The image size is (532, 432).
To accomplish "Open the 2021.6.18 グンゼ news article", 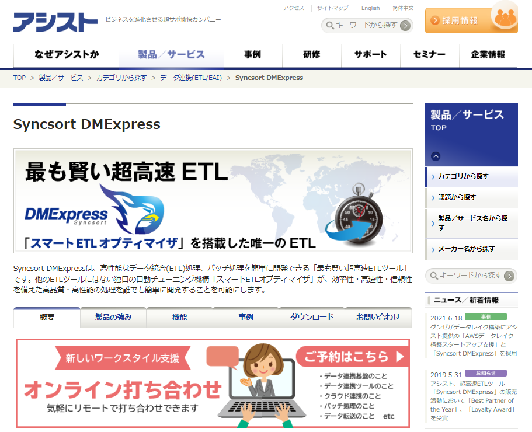I will tap(474, 340).
